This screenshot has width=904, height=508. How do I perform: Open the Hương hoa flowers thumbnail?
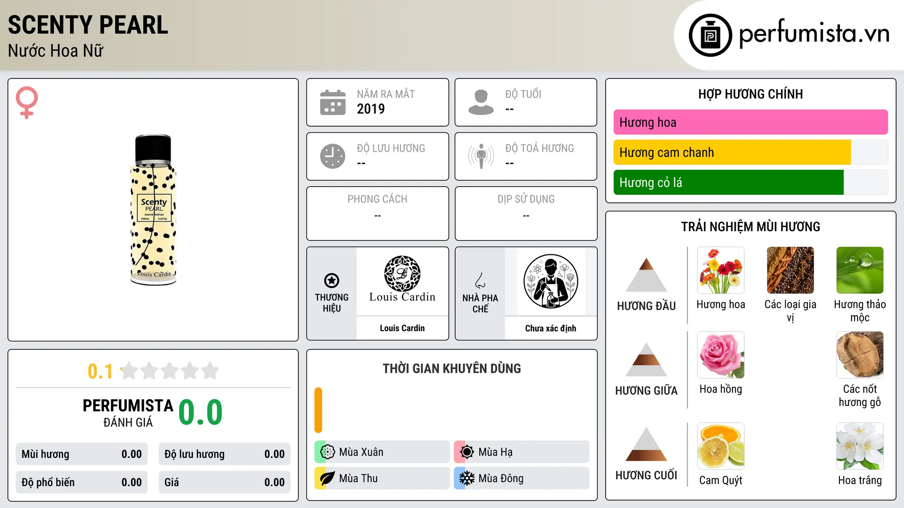tap(721, 270)
